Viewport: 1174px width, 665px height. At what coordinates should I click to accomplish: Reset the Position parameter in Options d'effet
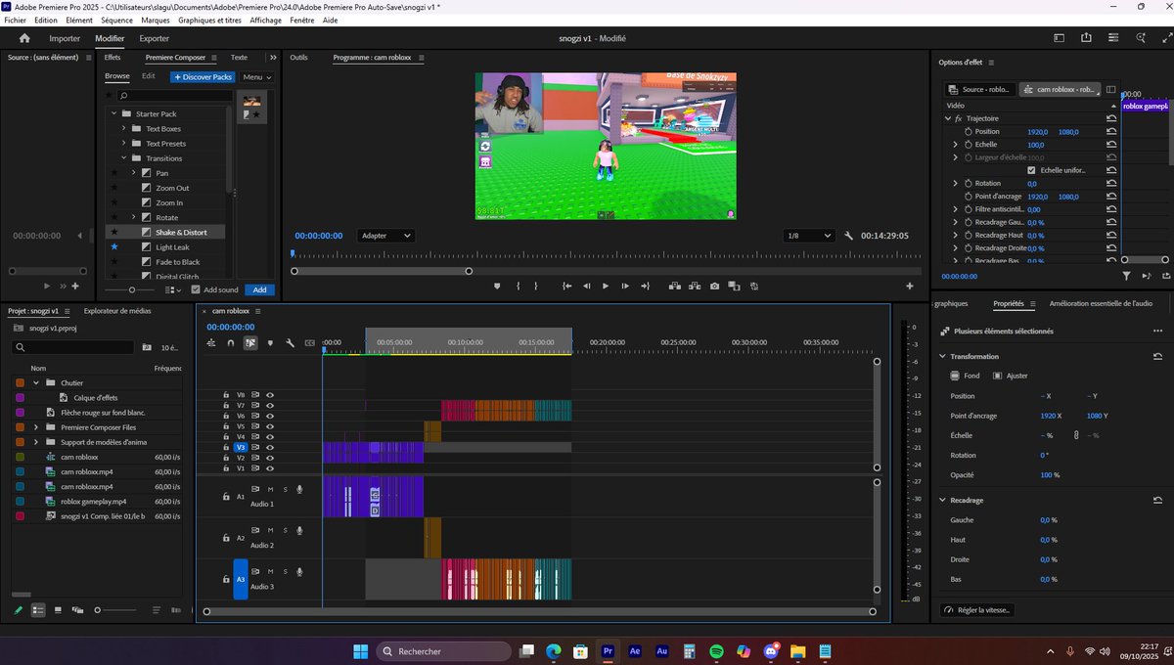[x=1111, y=131]
